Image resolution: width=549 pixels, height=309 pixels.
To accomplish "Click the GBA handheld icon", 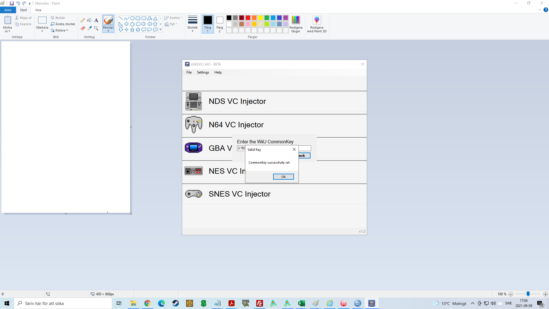I will [x=194, y=148].
